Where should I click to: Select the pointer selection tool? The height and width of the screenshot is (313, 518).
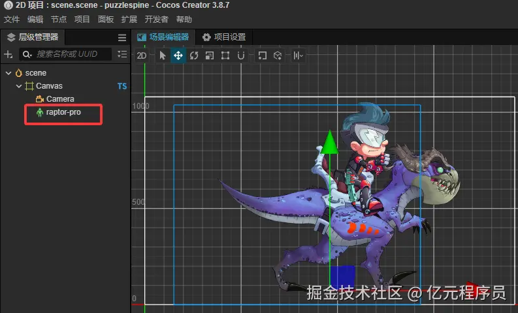coord(162,55)
